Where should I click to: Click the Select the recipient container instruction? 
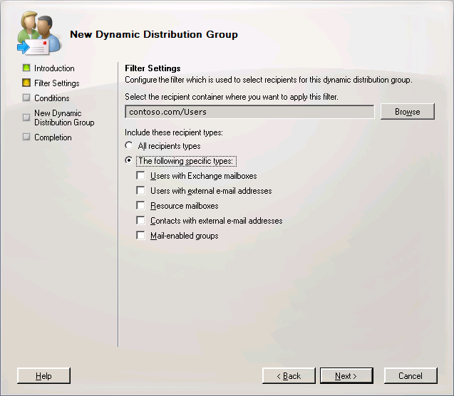pyautogui.click(x=232, y=97)
